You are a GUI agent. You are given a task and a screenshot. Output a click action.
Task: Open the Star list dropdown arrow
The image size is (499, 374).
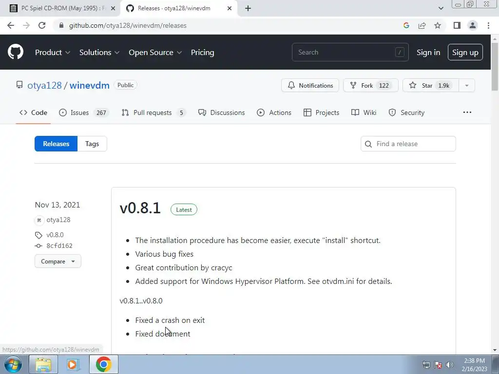point(466,86)
